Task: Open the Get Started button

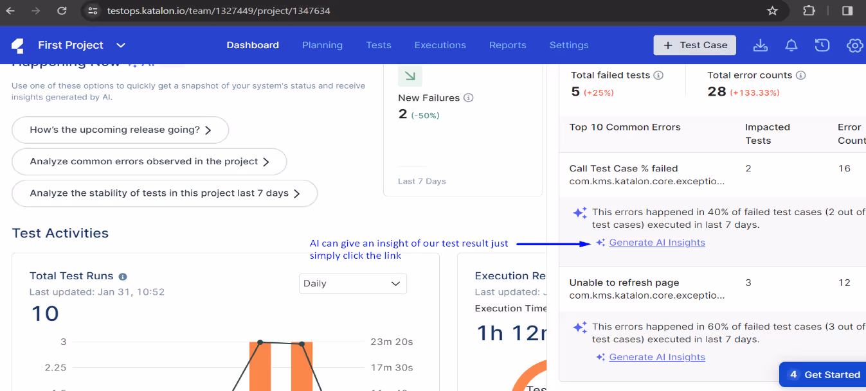Action: (x=824, y=375)
